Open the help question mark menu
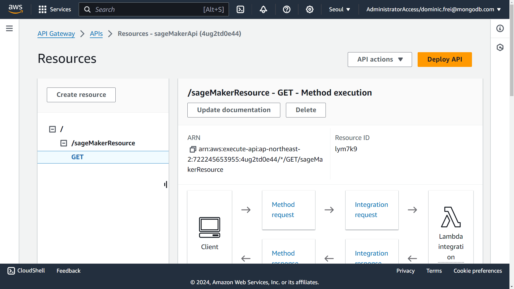514x289 pixels. pos(286,9)
